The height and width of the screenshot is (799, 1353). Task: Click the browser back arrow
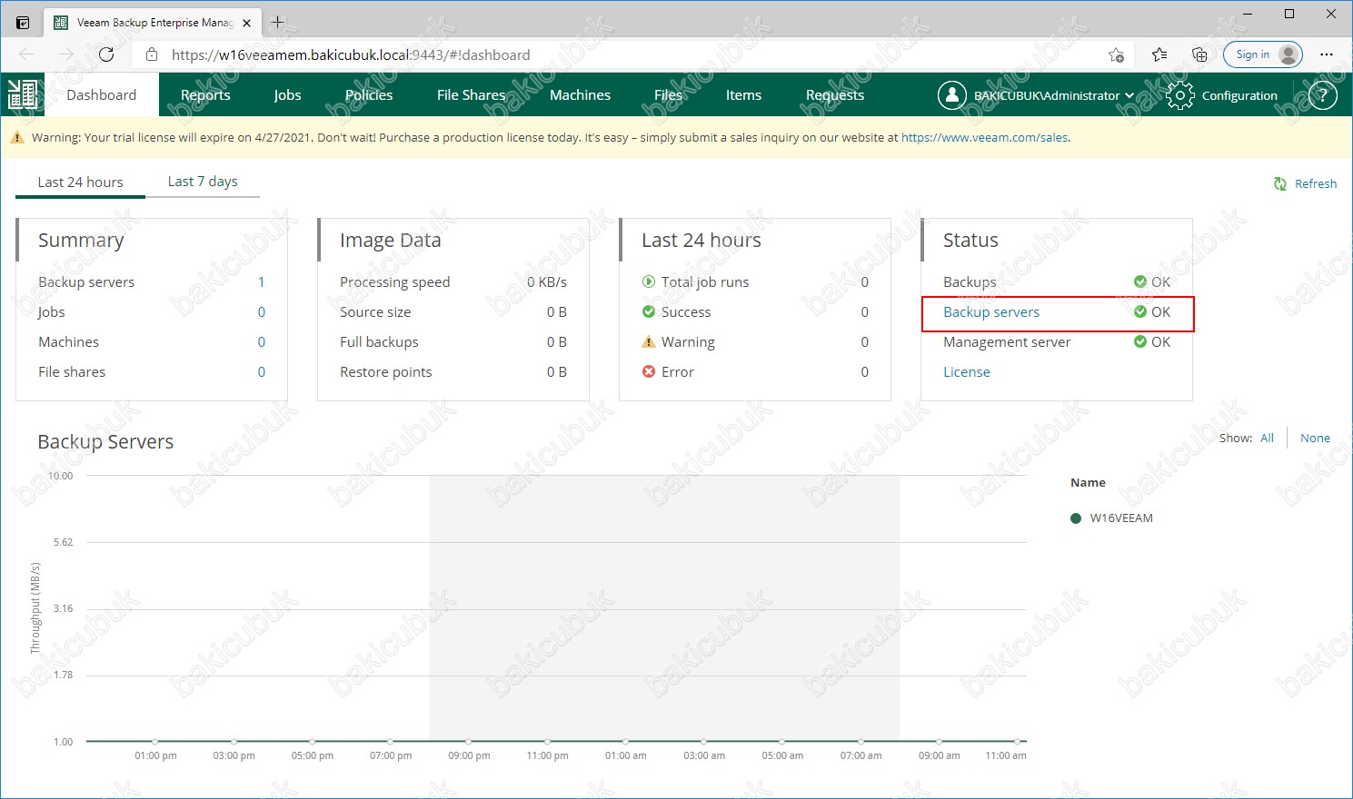26,54
